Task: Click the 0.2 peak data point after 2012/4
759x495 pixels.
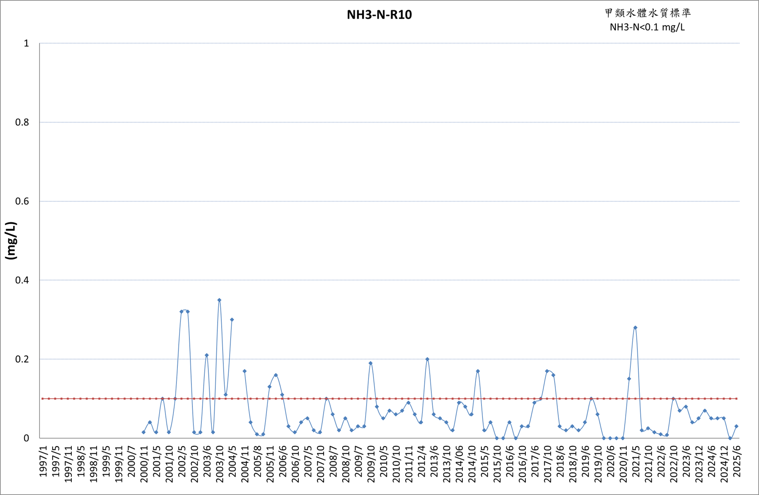Action: click(x=427, y=359)
